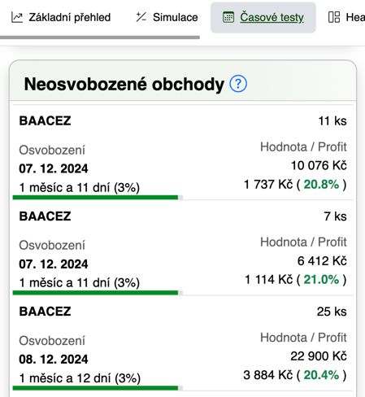Click progress bar of 25 ks BAACEZ trade
365x397 pixels.
click(x=98, y=388)
